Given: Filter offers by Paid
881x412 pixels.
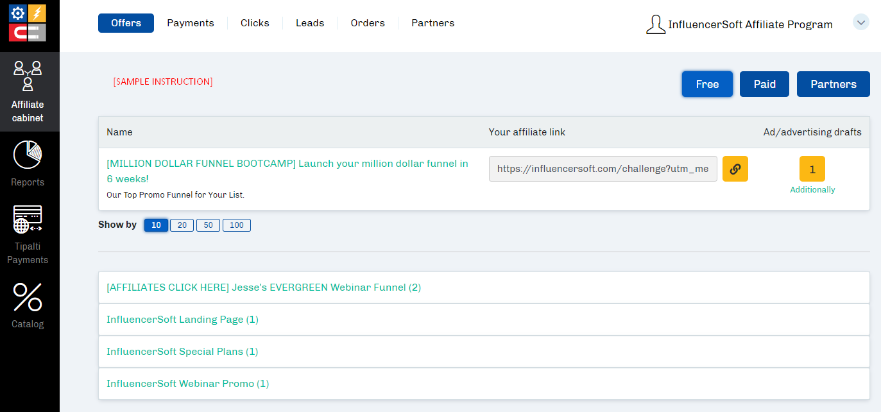Looking at the screenshot, I should [764, 84].
